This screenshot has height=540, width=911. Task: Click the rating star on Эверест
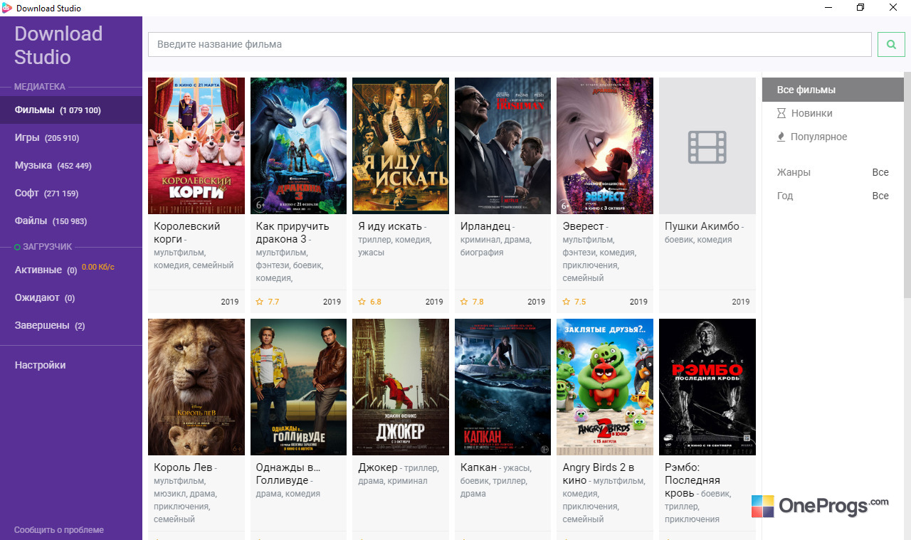(566, 302)
